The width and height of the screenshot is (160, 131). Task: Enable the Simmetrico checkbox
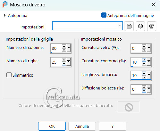click(9, 75)
